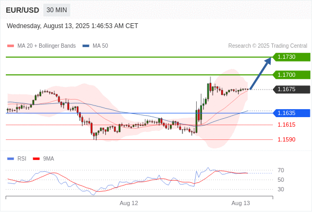The width and height of the screenshot is (312, 212).
Task: Click the 1.1590 red support label
Action: tap(286, 139)
